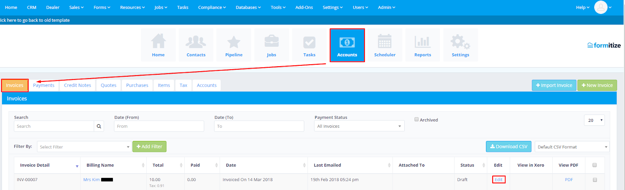Sort by Last Emailed column
The width and height of the screenshot is (625, 190).
click(x=350, y=165)
